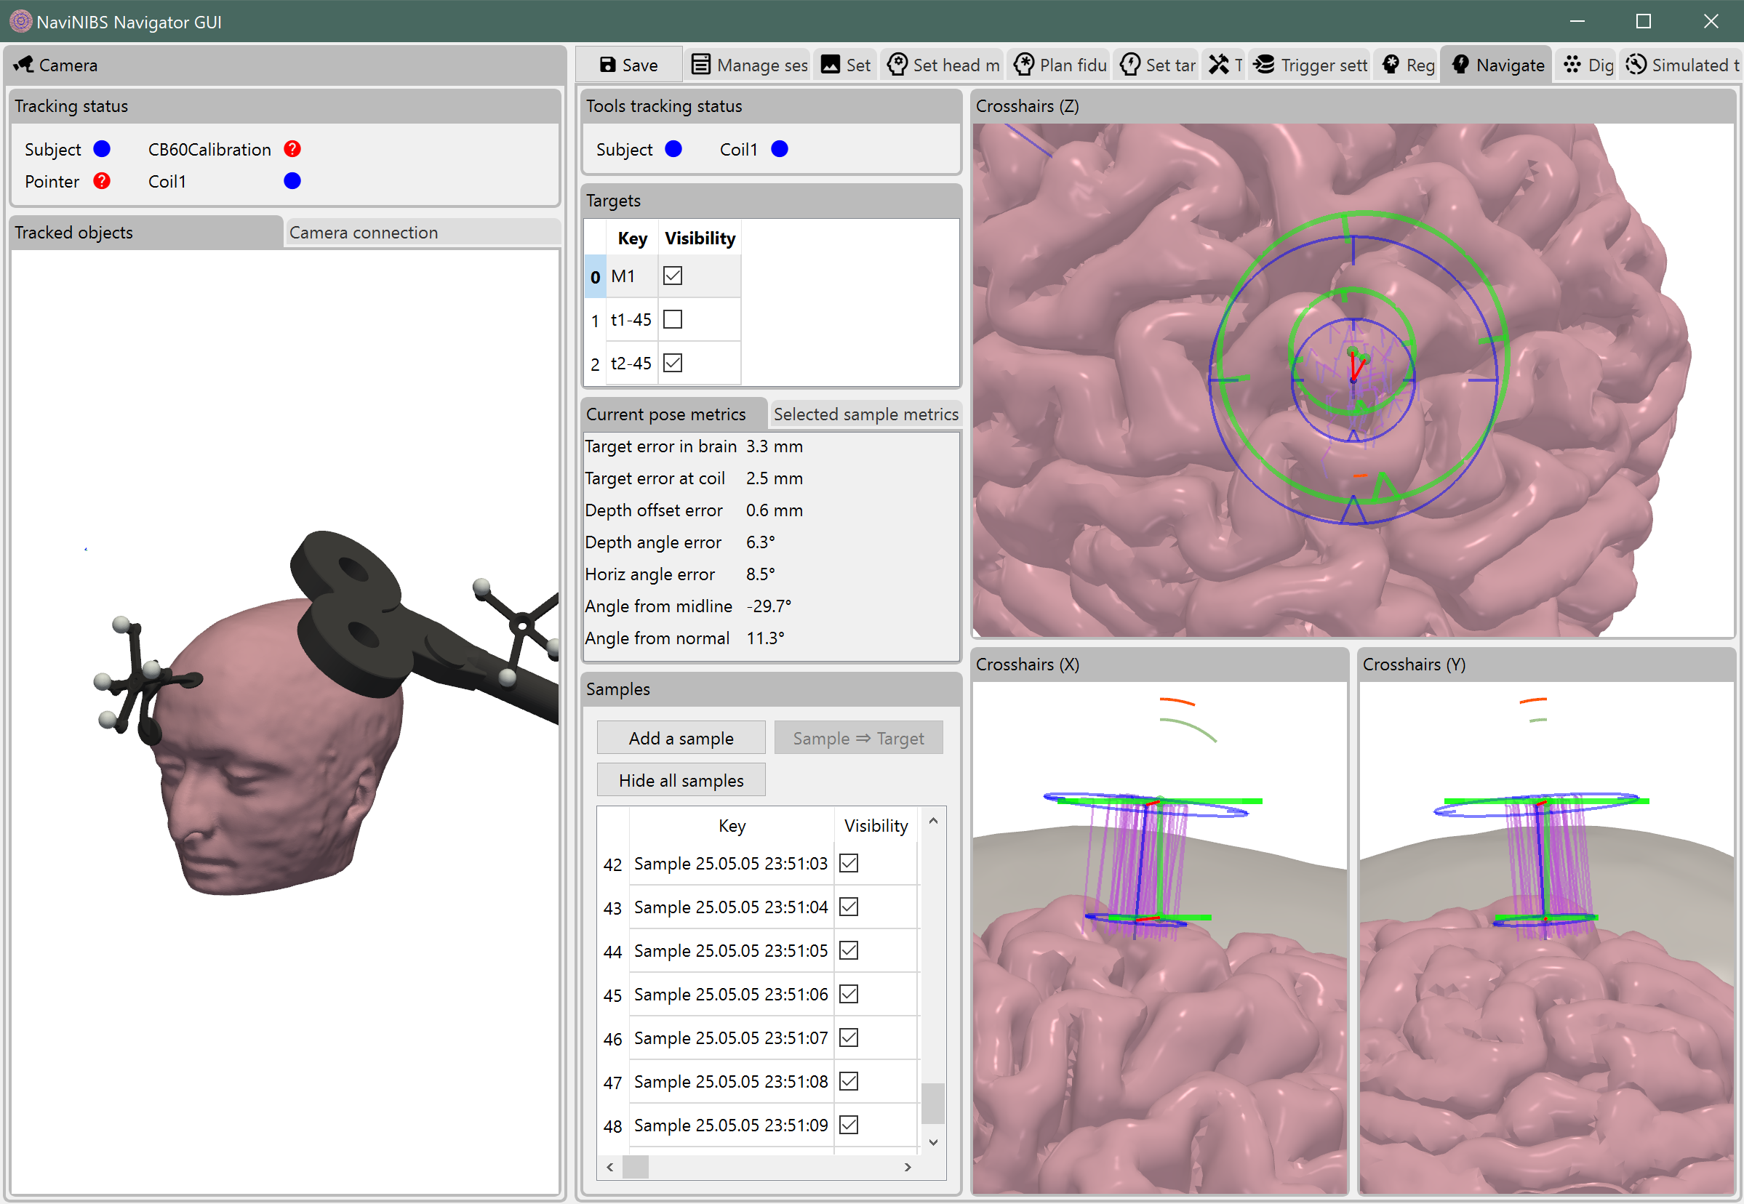The width and height of the screenshot is (1744, 1204).
Task: Select target row t1-45
Action: click(663, 320)
